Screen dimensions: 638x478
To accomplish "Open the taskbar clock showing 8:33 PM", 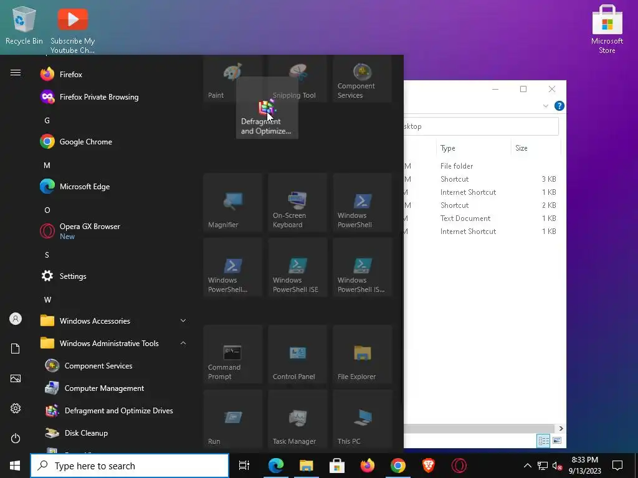I will 584,466.
